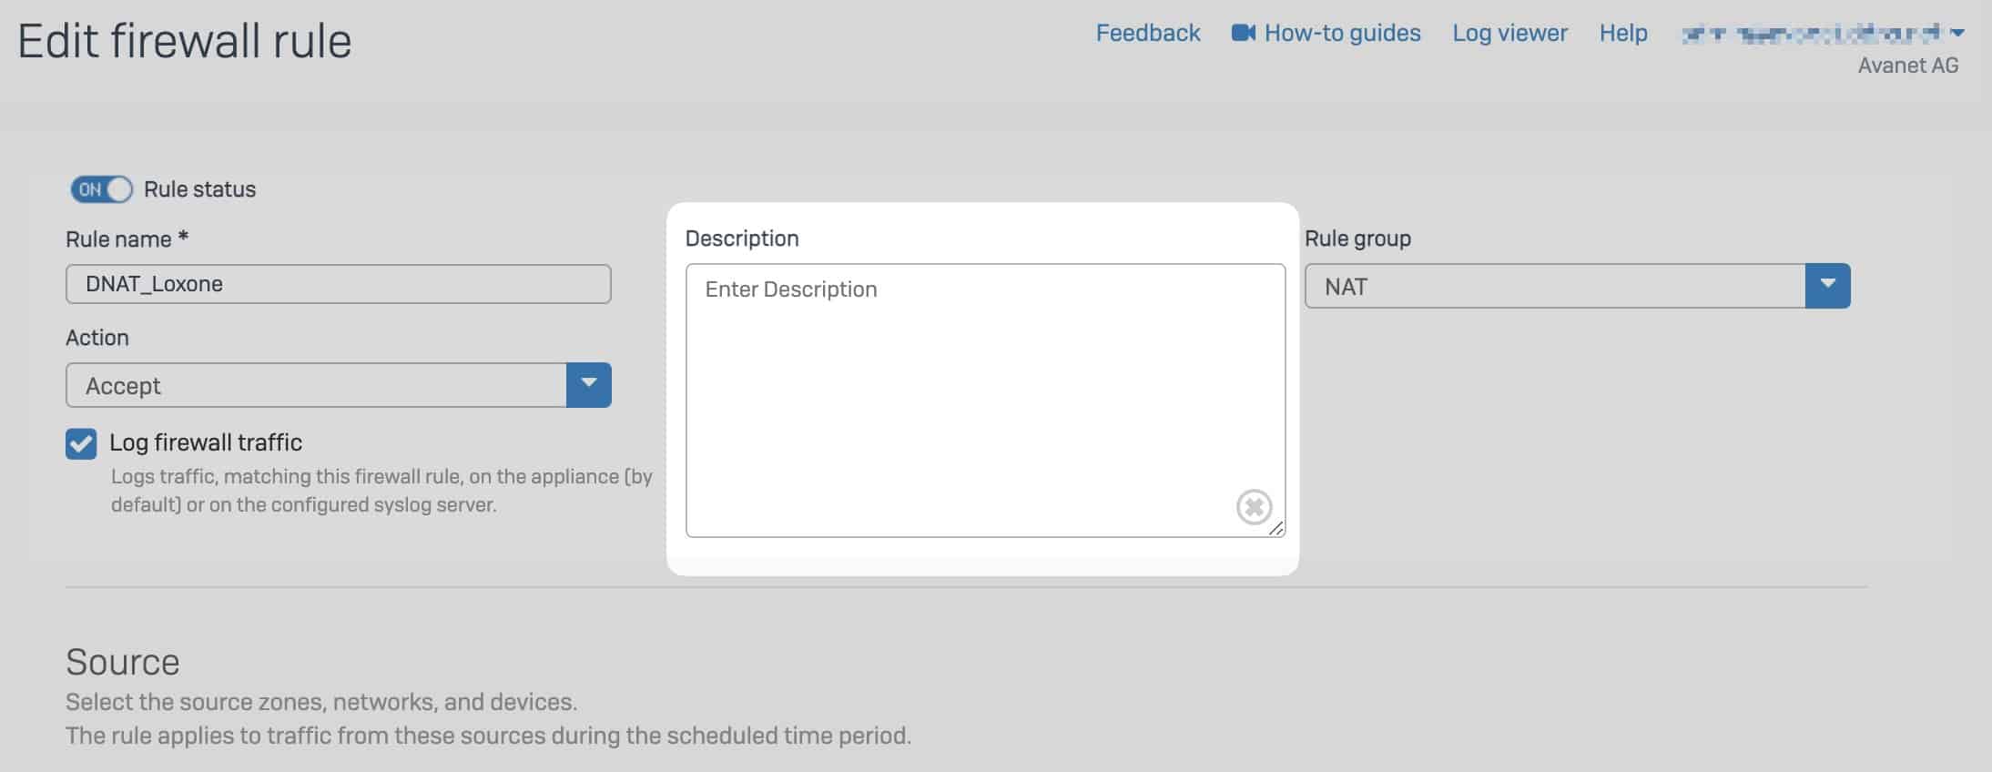Expand the Rule group dropdown arrow
The image size is (1992, 772).
(x=1828, y=286)
